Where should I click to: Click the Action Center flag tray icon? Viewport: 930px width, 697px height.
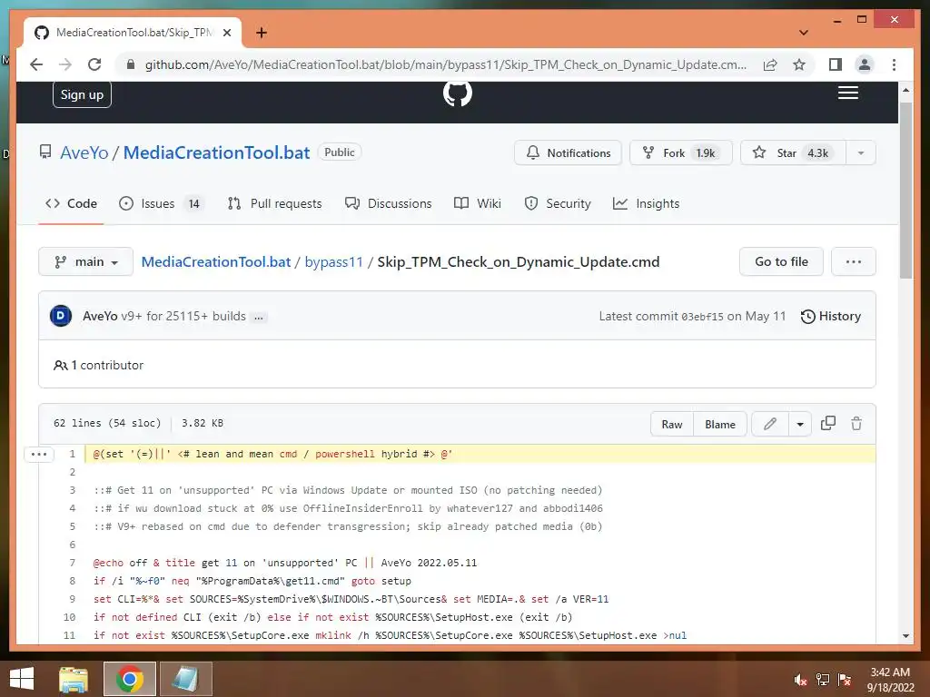[x=845, y=680]
